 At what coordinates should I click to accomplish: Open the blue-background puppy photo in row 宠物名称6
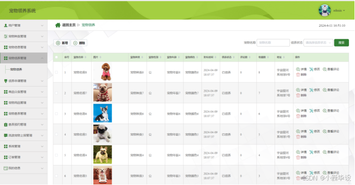coord(102,113)
